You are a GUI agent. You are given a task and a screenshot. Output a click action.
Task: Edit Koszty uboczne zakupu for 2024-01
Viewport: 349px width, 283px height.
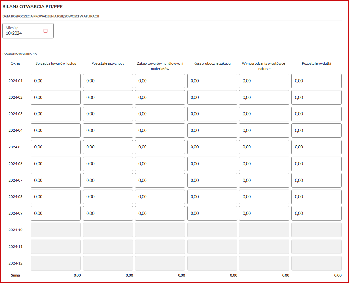coord(212,81)
